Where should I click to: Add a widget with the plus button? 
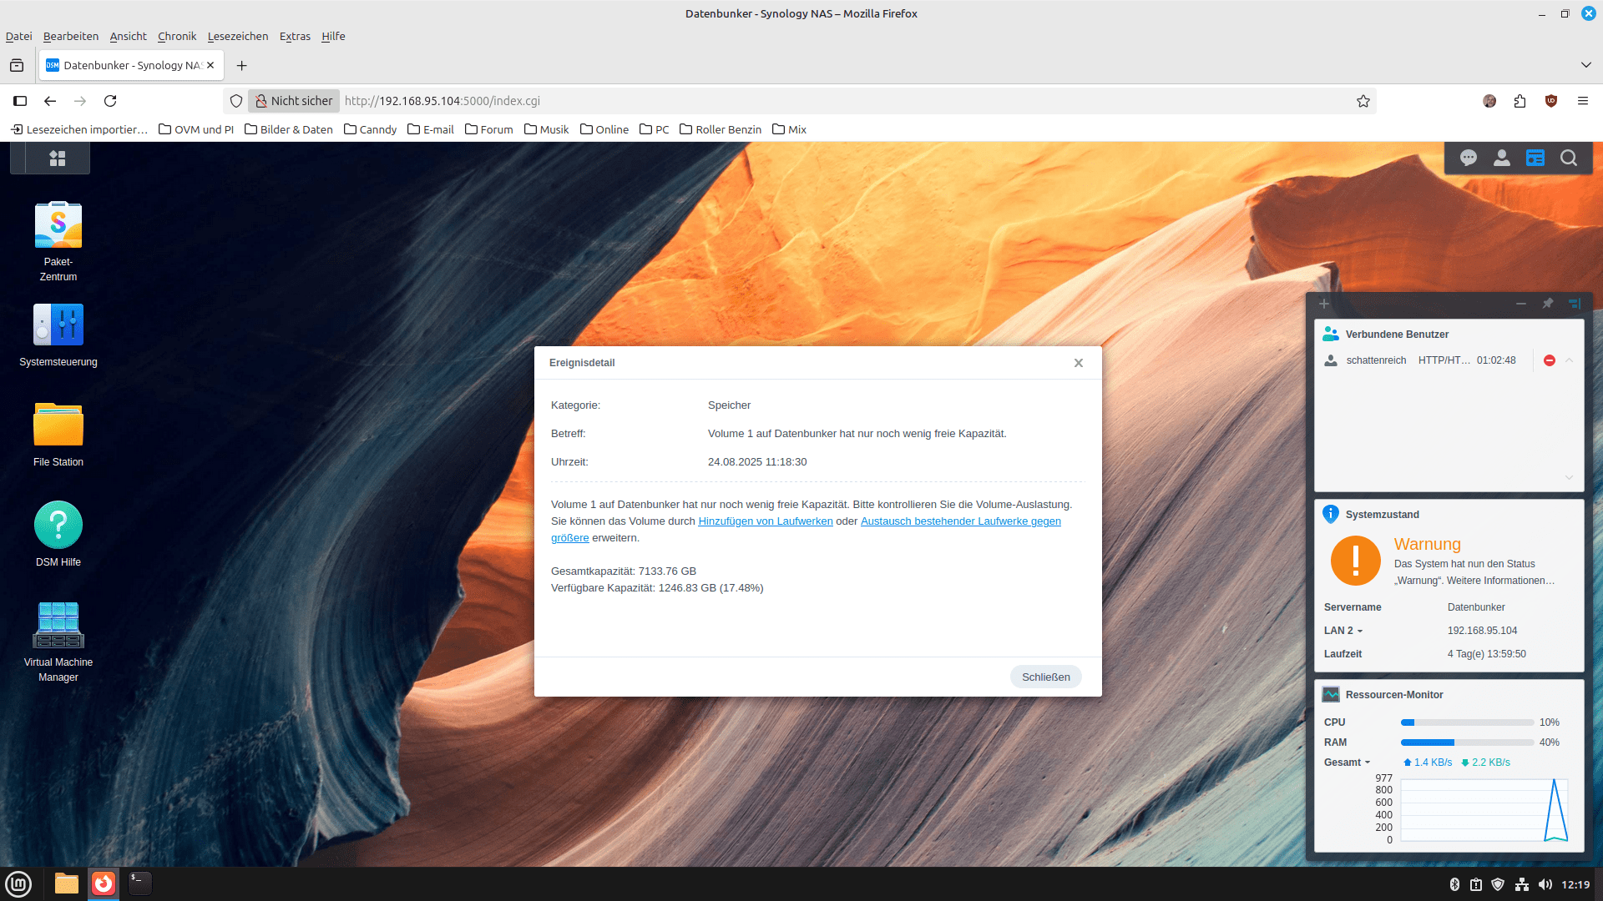coord(1324,304)
